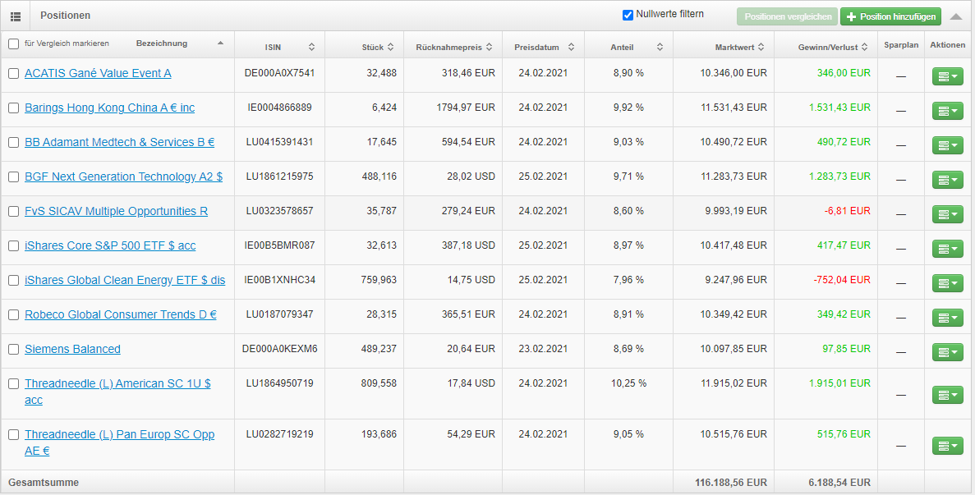The height and width of the screenshot is (495, 975).
Task: Click Position hinzufügen button
Action: [x=891, y=16]
